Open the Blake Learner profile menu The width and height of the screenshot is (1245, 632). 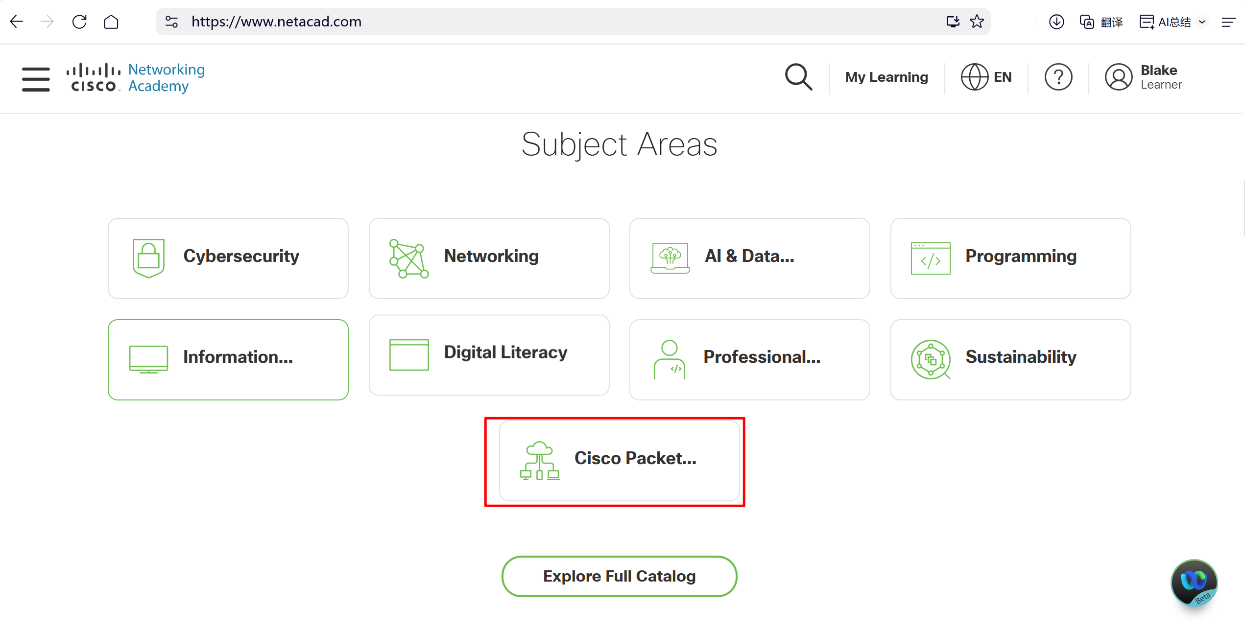point(1144,77)
